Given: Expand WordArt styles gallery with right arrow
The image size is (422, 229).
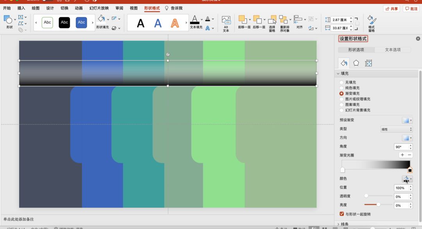Looking at the screenshot, I should point(186,23).
